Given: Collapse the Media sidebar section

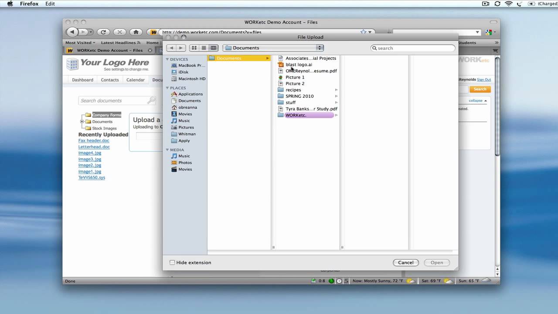Looking at the screenshot, I should pos(167,150).
